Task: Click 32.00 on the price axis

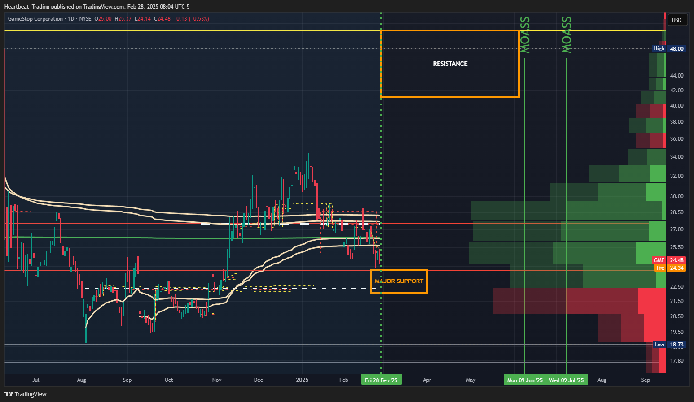Action: click(677, 176)
